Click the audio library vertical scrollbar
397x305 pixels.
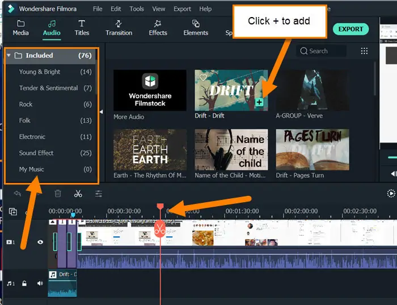[375, 78]
